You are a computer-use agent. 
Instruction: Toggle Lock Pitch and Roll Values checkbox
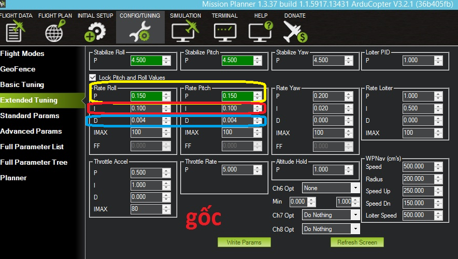tap(93, 77)
